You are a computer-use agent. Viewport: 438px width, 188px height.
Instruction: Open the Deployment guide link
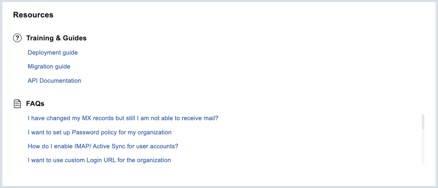[53, 53]
